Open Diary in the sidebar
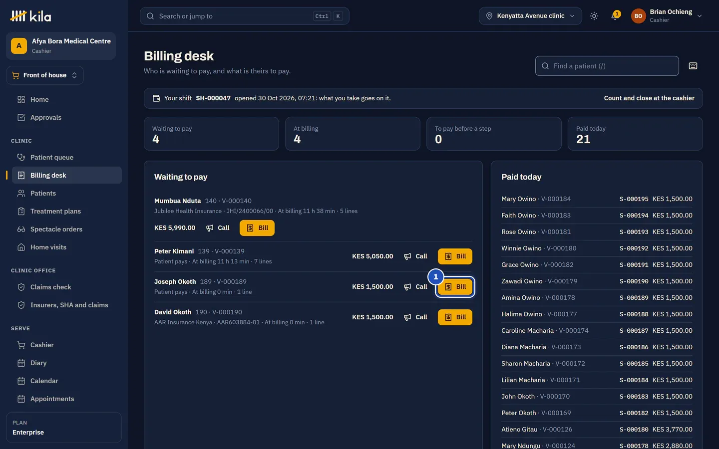The image size is (719, 449). click(67, 363)
